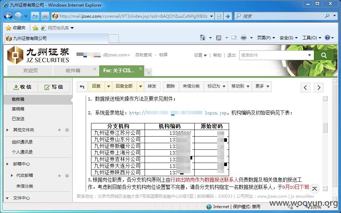
Task: Click the scroll to top round button
Action: [315, 189]
